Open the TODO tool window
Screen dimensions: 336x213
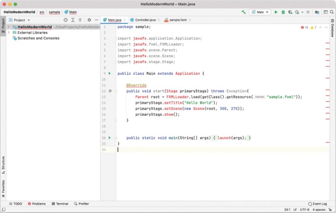[15, 204]
